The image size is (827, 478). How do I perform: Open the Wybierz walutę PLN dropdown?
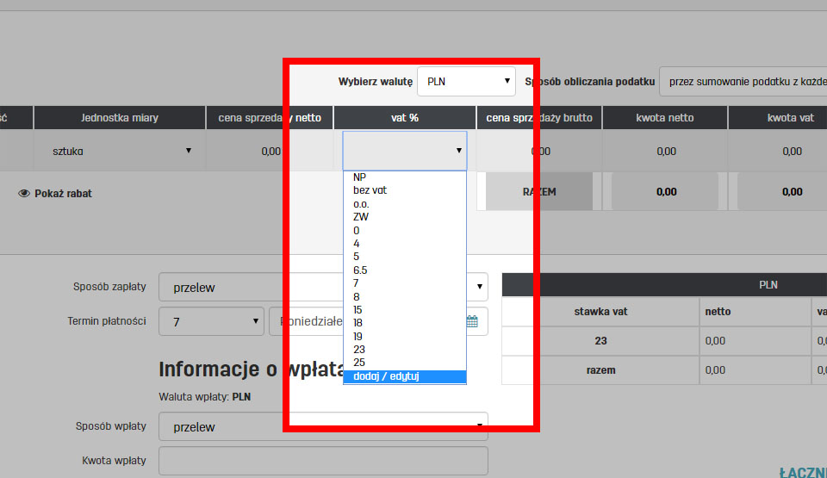pos(466,81)
